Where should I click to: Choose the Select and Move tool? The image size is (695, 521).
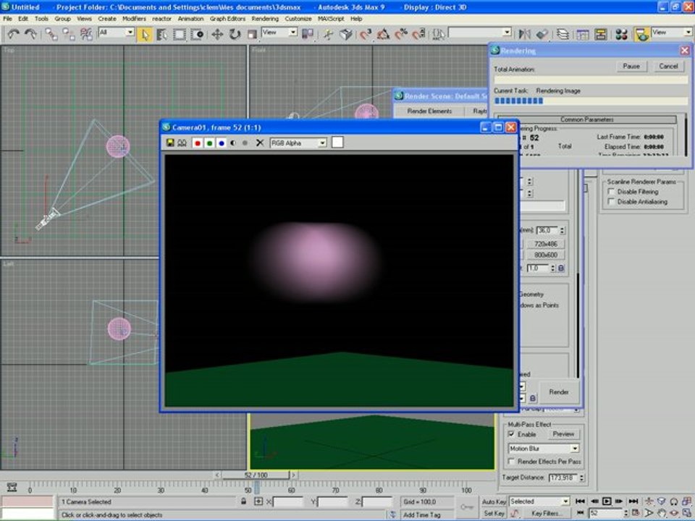coord(217,34)
